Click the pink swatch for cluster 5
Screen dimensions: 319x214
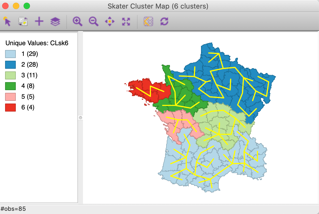pos(10,97)
